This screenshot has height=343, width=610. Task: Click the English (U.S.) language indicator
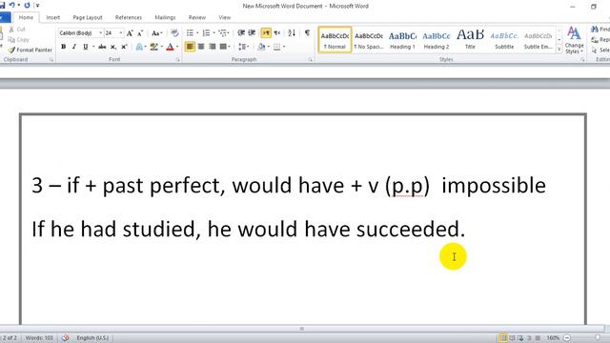pyautogui.click(x=92, y=338)
